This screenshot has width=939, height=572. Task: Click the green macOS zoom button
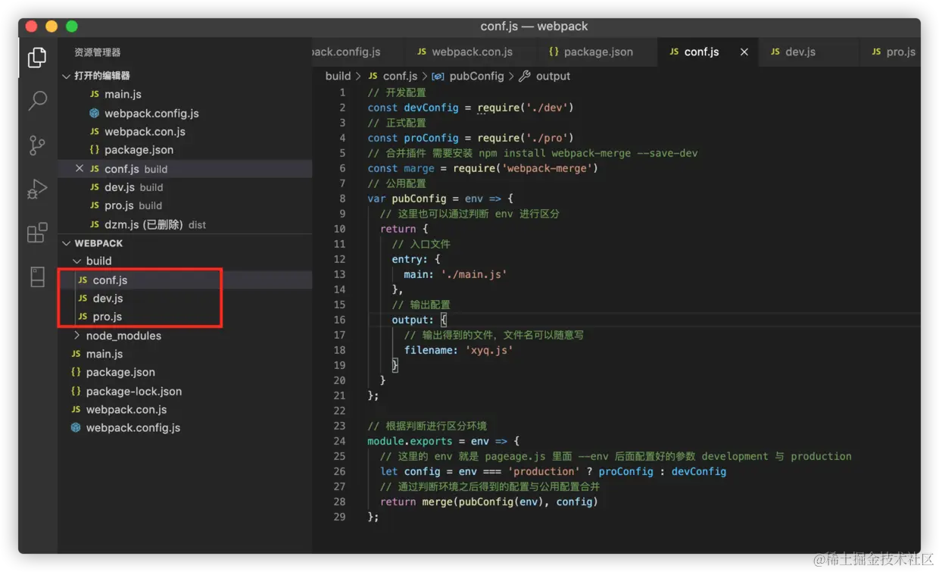click(72, 27)
